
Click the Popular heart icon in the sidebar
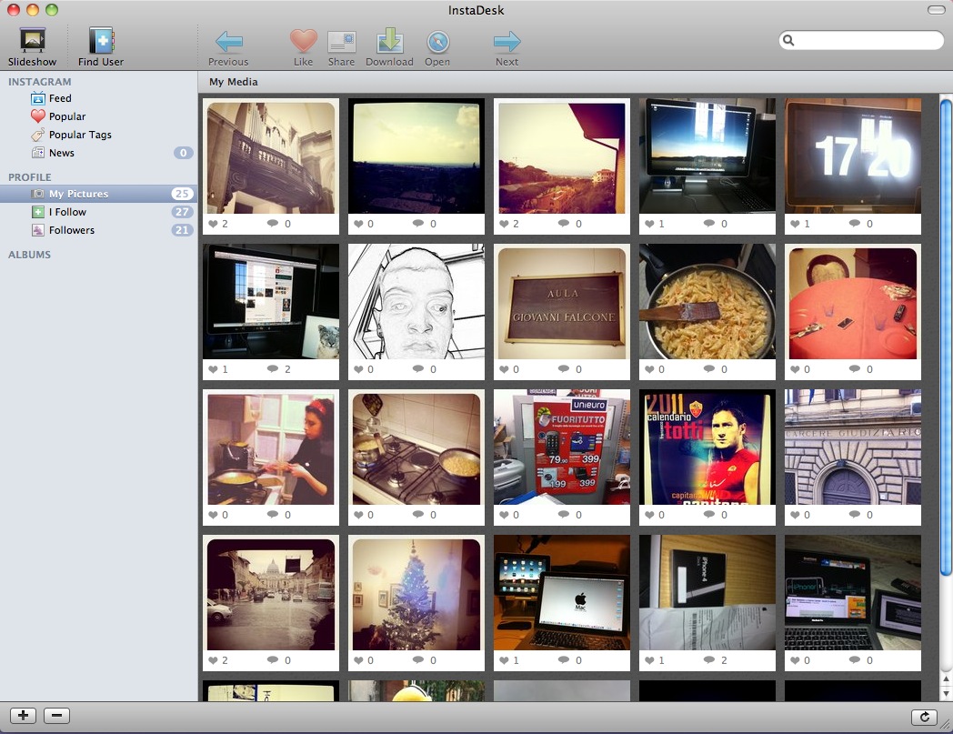pyautogui.click(x=38, y=116)
